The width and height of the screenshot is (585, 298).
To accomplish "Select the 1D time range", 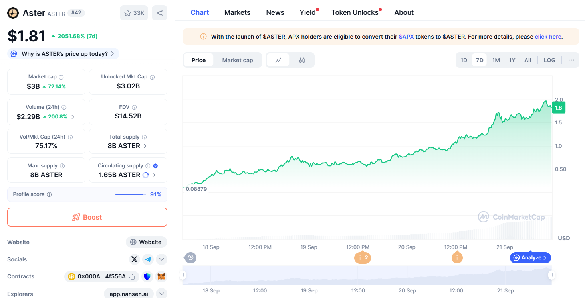I will 464,60.
